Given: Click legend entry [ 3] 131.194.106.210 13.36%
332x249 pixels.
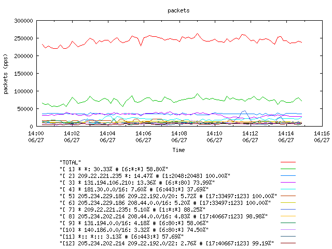Looking at the screenshot, I should (137, 183).
